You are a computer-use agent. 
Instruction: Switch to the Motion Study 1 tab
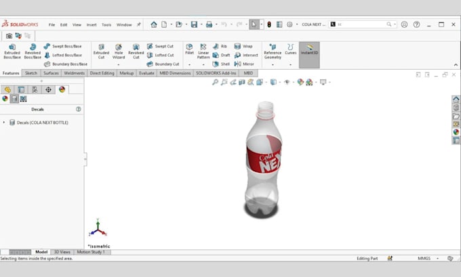click(91, 252)
